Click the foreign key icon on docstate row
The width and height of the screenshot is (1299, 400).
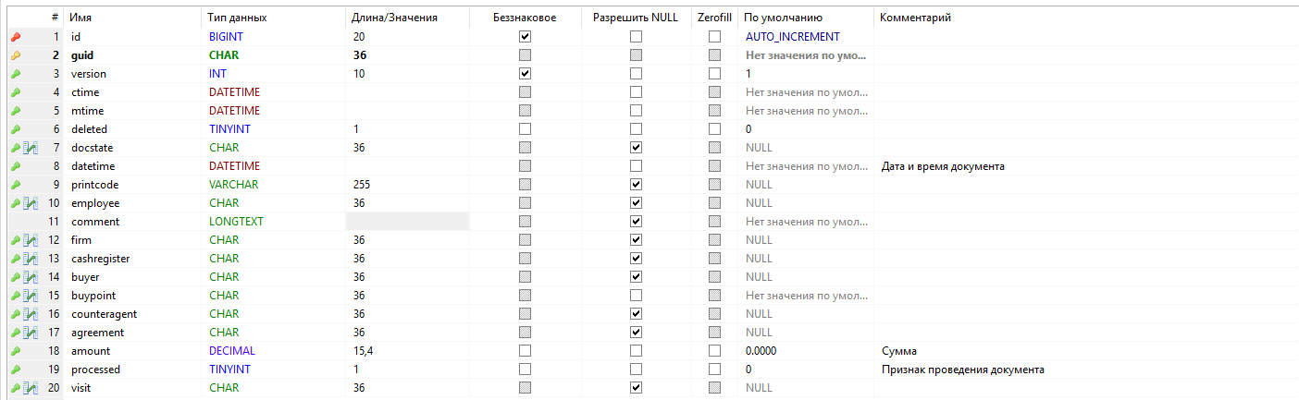tap(31, 148)
